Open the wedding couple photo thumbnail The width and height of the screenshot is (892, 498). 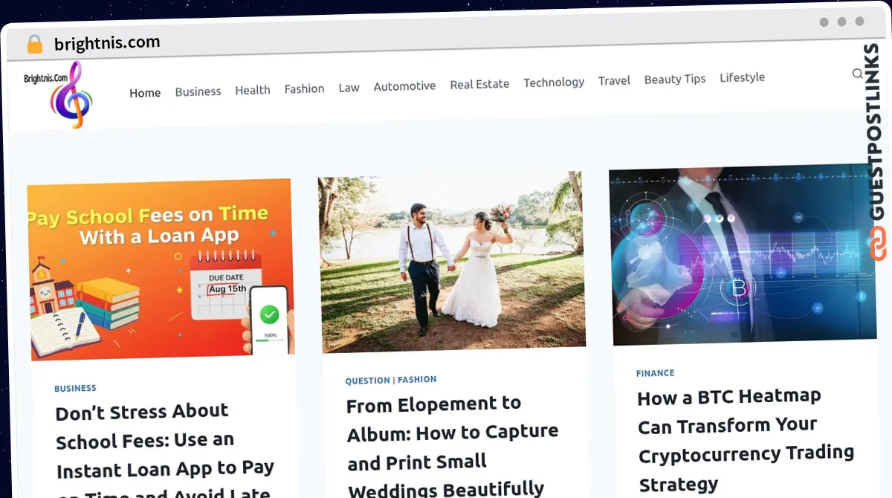pos(452,262)
